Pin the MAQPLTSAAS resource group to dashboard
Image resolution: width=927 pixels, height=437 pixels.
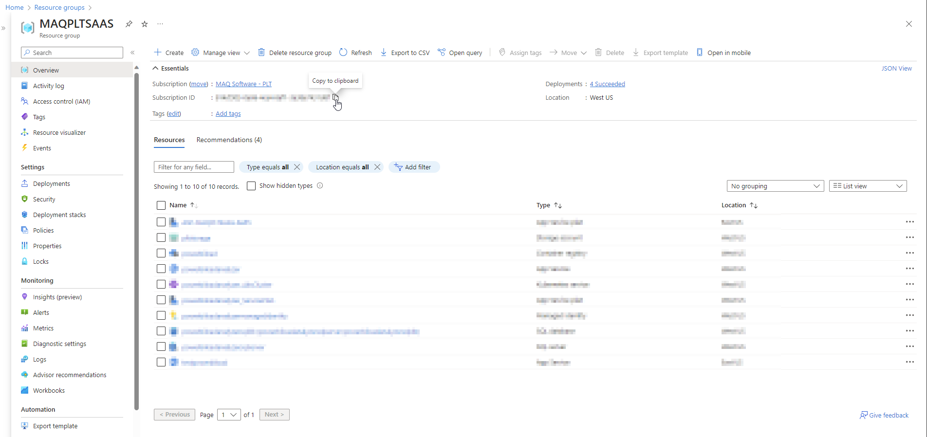click(129, 24)
